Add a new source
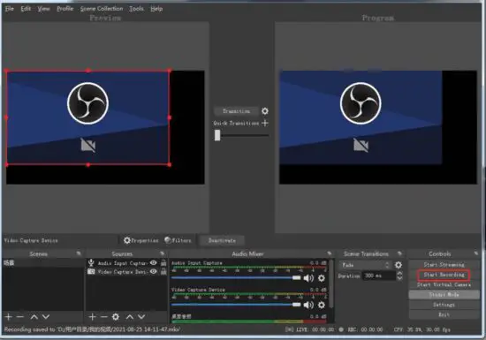Image resolution: width=486 pixels, height=340 pixels. (92, 317)
